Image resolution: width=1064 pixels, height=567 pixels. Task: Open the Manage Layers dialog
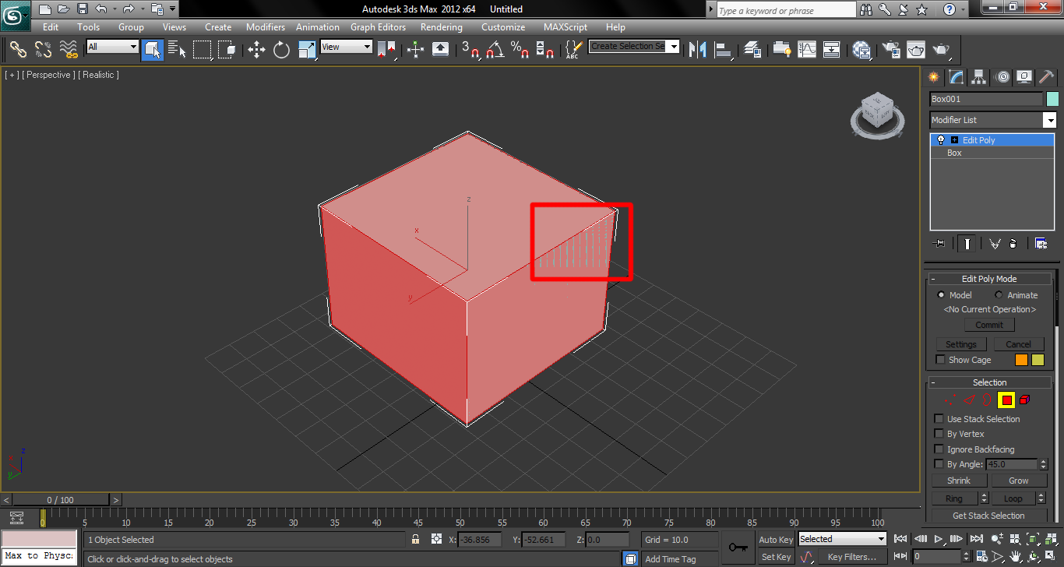[752, 49]
